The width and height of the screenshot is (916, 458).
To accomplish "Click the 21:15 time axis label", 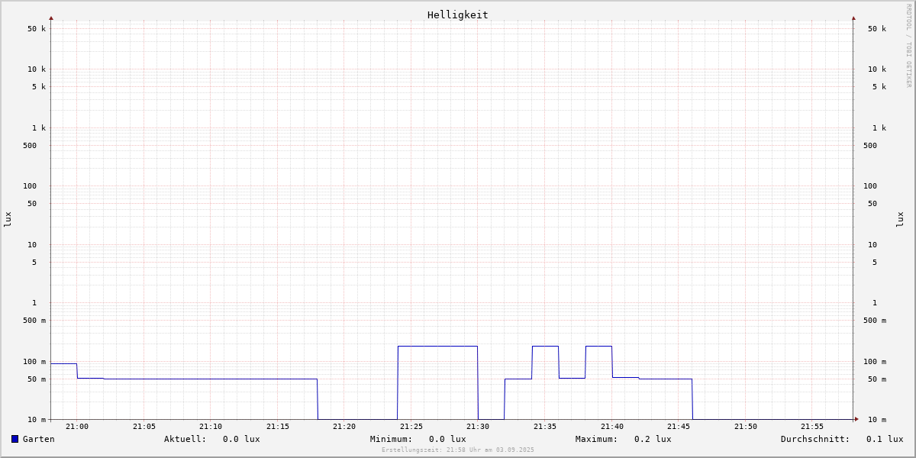I will click(x=278, y=427).
